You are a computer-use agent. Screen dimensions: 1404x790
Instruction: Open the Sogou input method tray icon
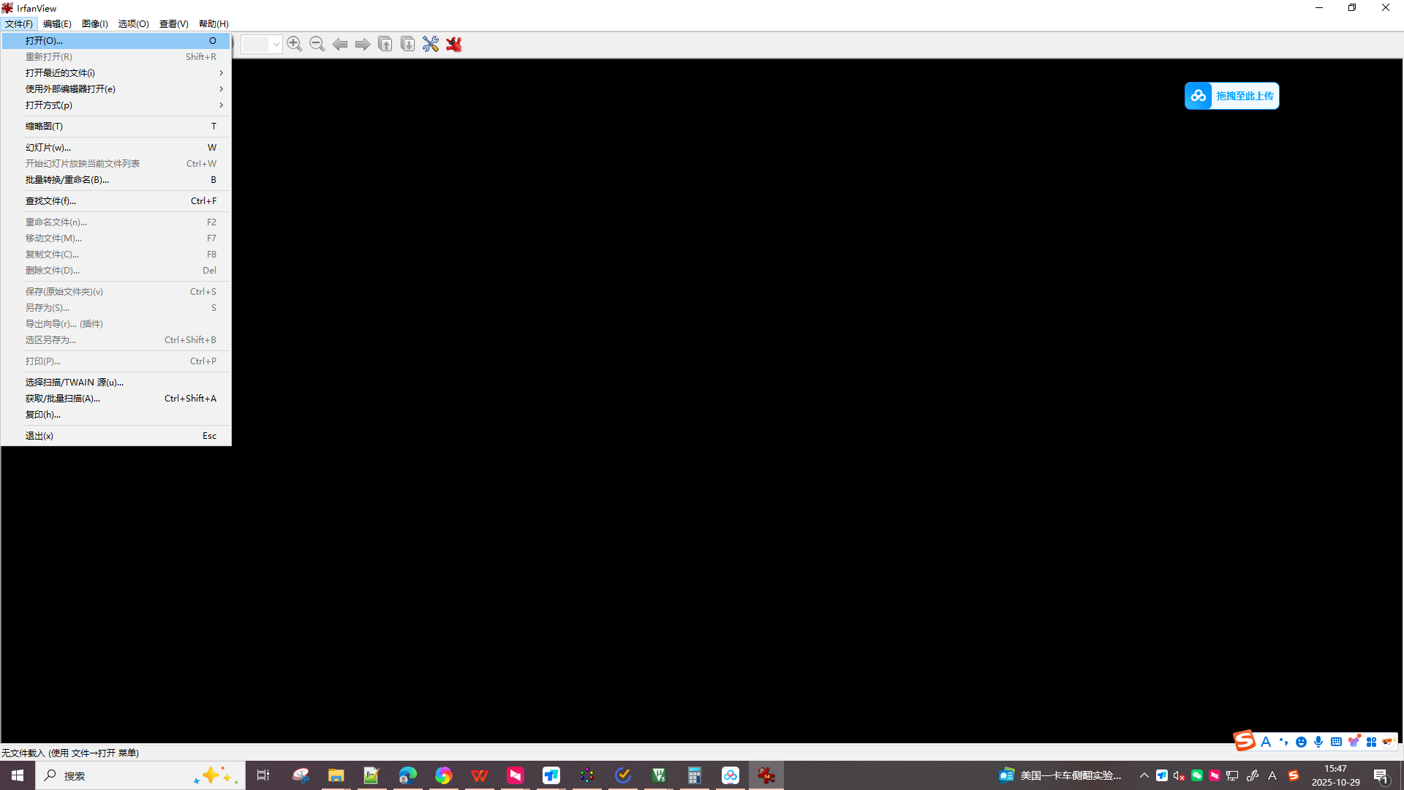point(1293,775)
